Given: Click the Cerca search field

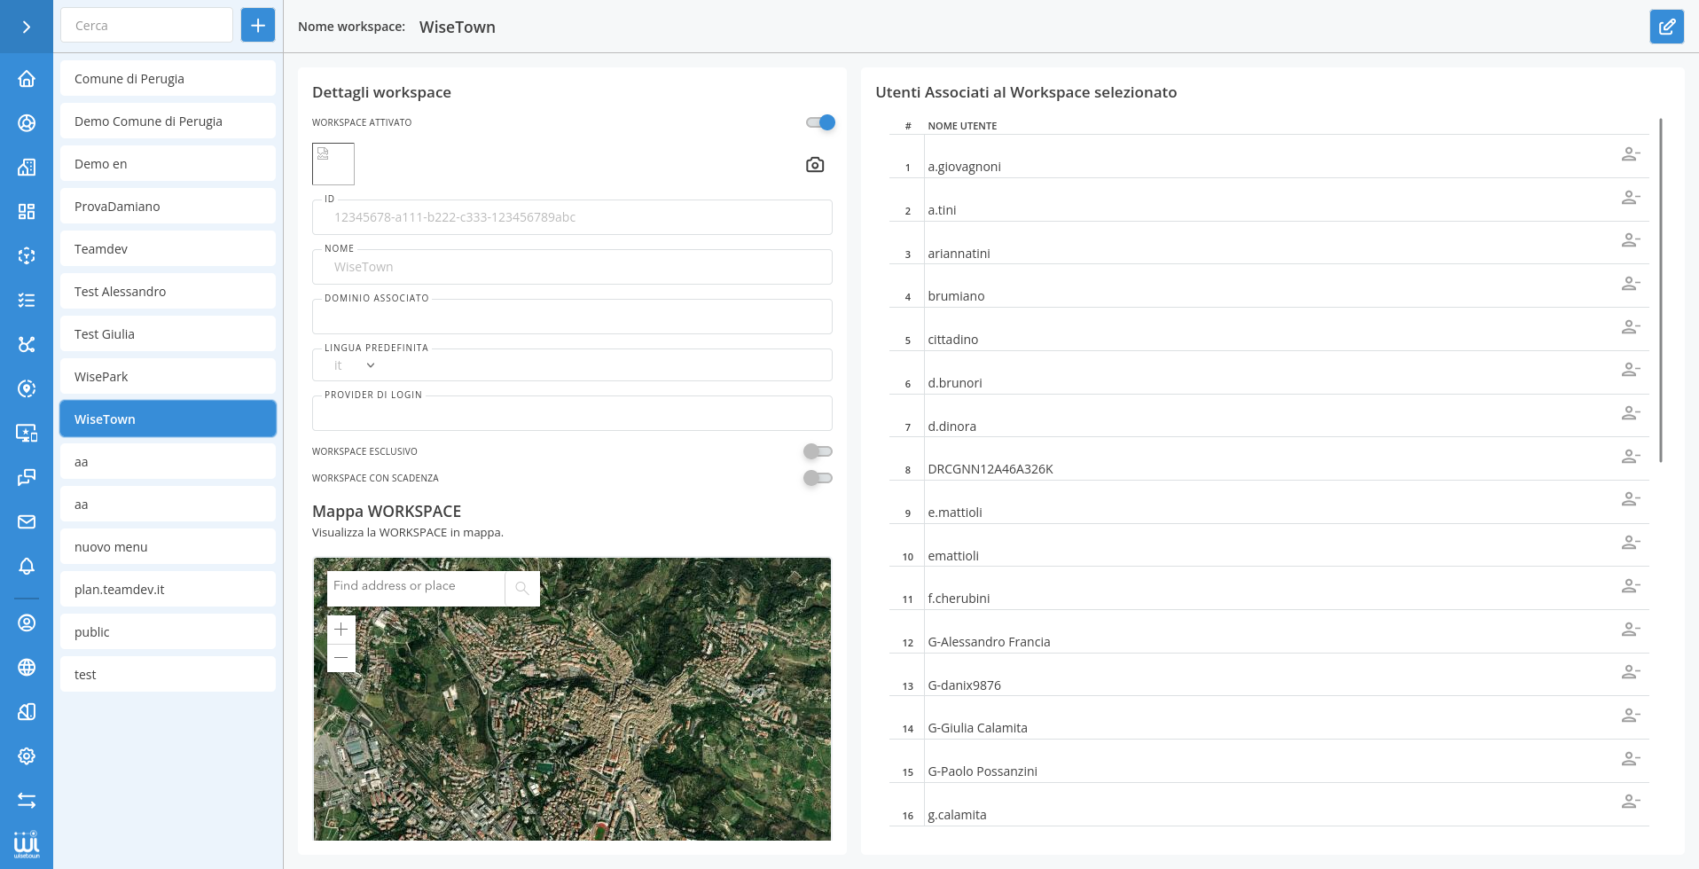Looking at the screenshot, I should tap(146, 26).
